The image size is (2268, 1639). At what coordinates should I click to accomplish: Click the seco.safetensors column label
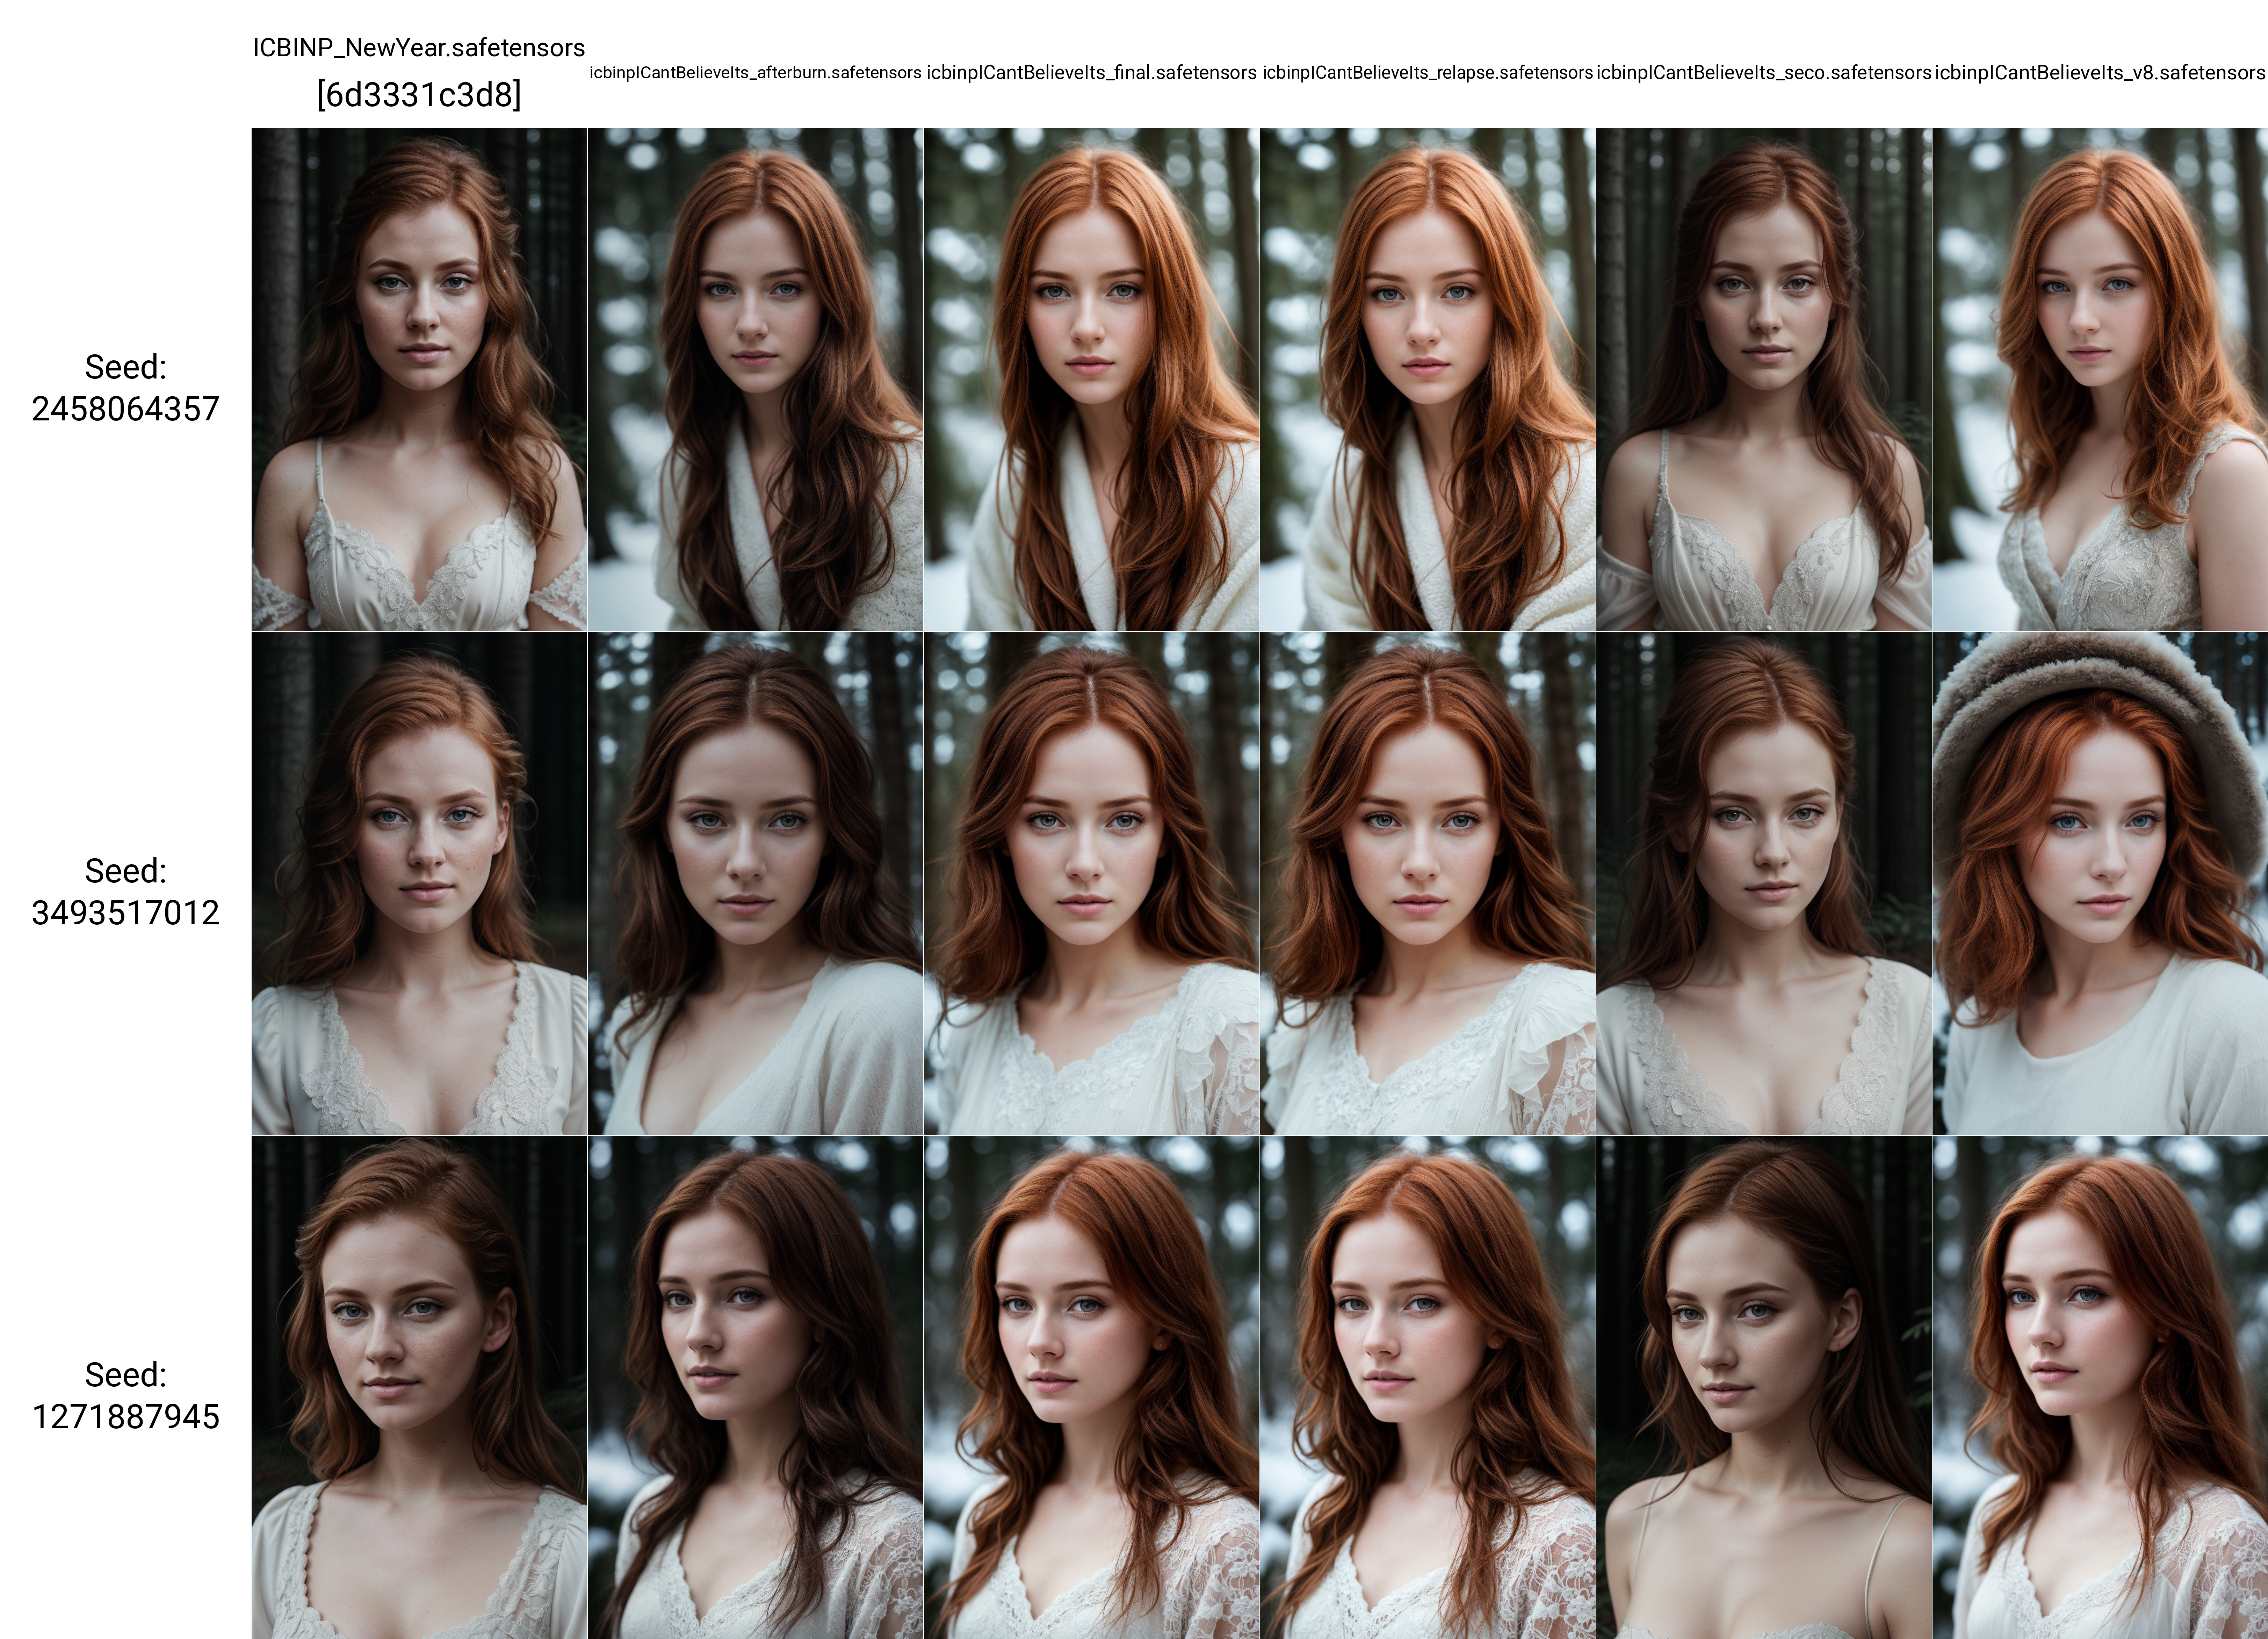click(x=1764, y=73)
